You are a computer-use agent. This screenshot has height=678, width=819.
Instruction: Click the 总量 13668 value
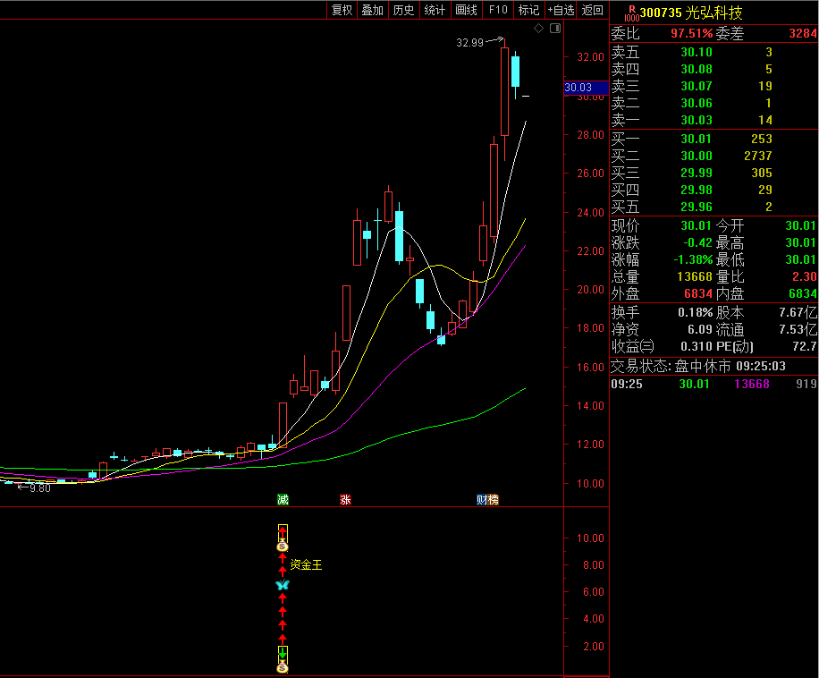[x=695, y=277]
